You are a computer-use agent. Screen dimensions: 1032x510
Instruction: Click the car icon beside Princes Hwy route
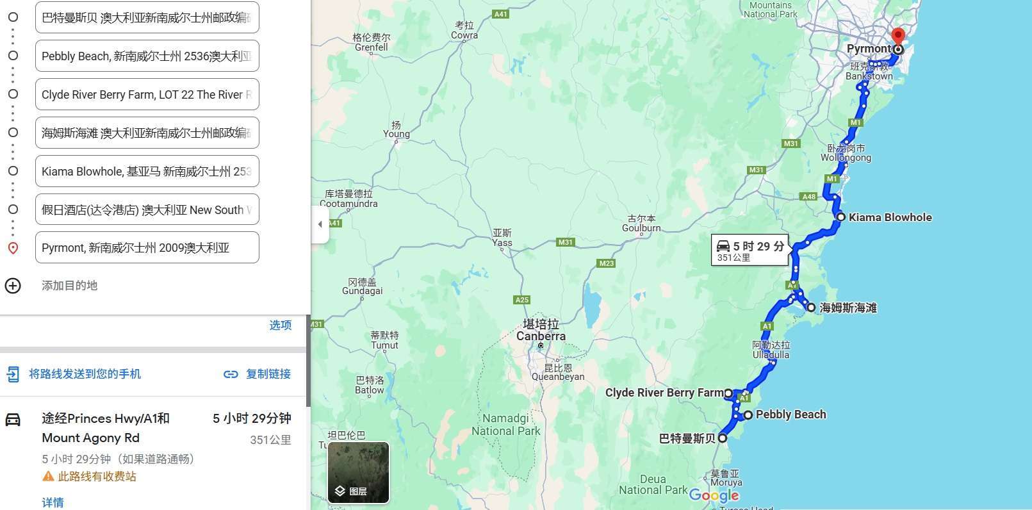pos(13,420)
